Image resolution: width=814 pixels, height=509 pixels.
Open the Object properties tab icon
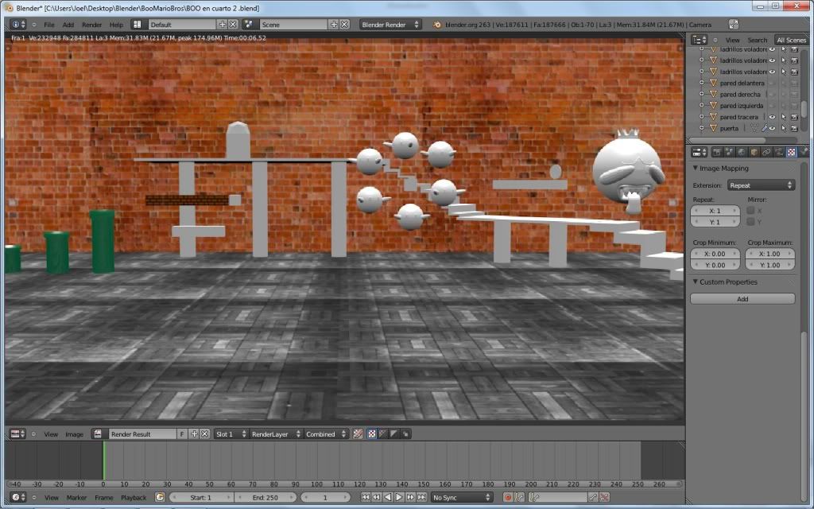click(754, 152)
